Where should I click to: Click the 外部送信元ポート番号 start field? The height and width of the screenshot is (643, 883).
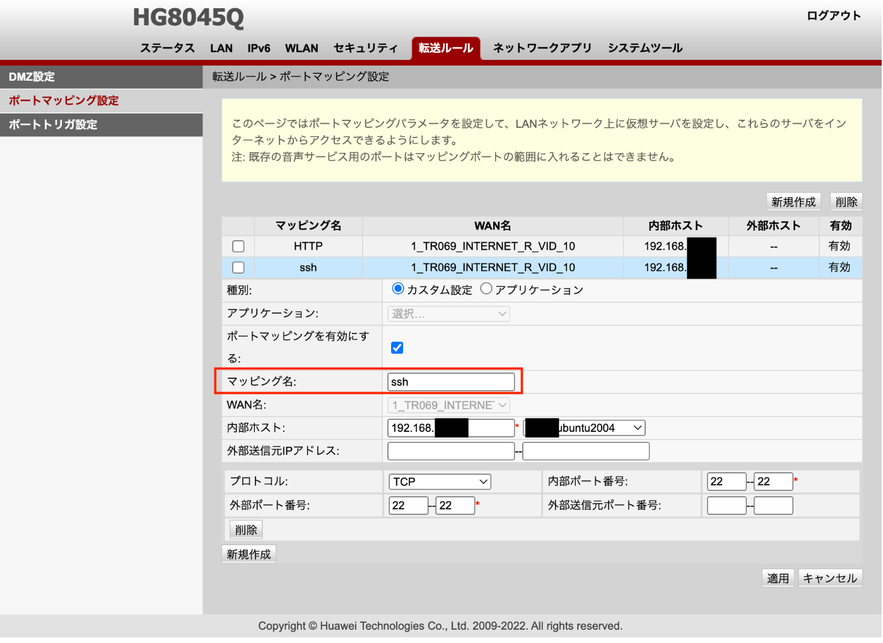(727, 506)
